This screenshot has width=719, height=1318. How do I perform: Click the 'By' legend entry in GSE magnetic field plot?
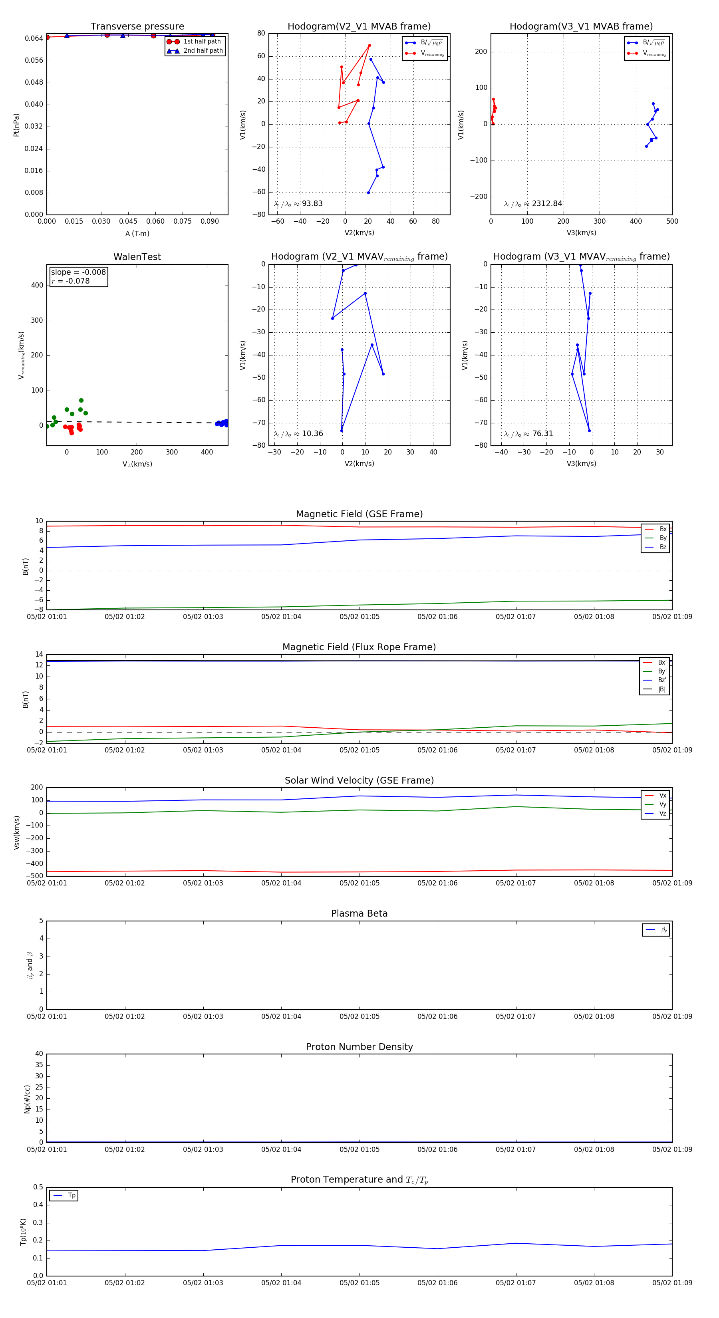click(655, 538)
